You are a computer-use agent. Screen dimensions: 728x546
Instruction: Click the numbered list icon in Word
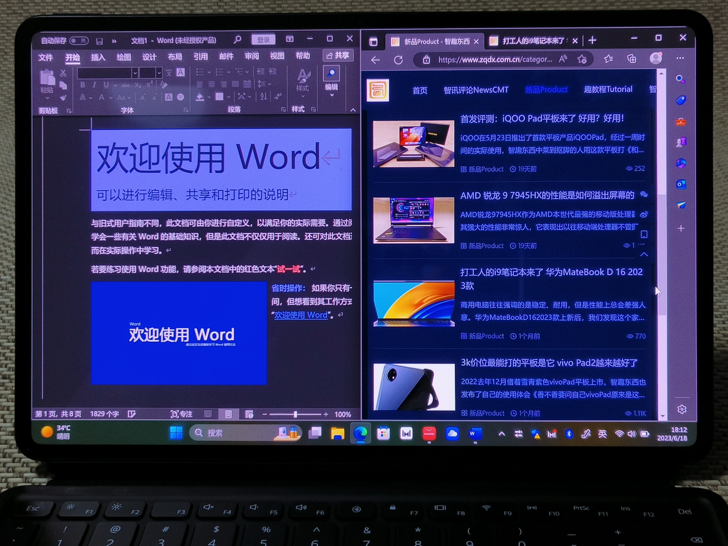click(219, 72)
